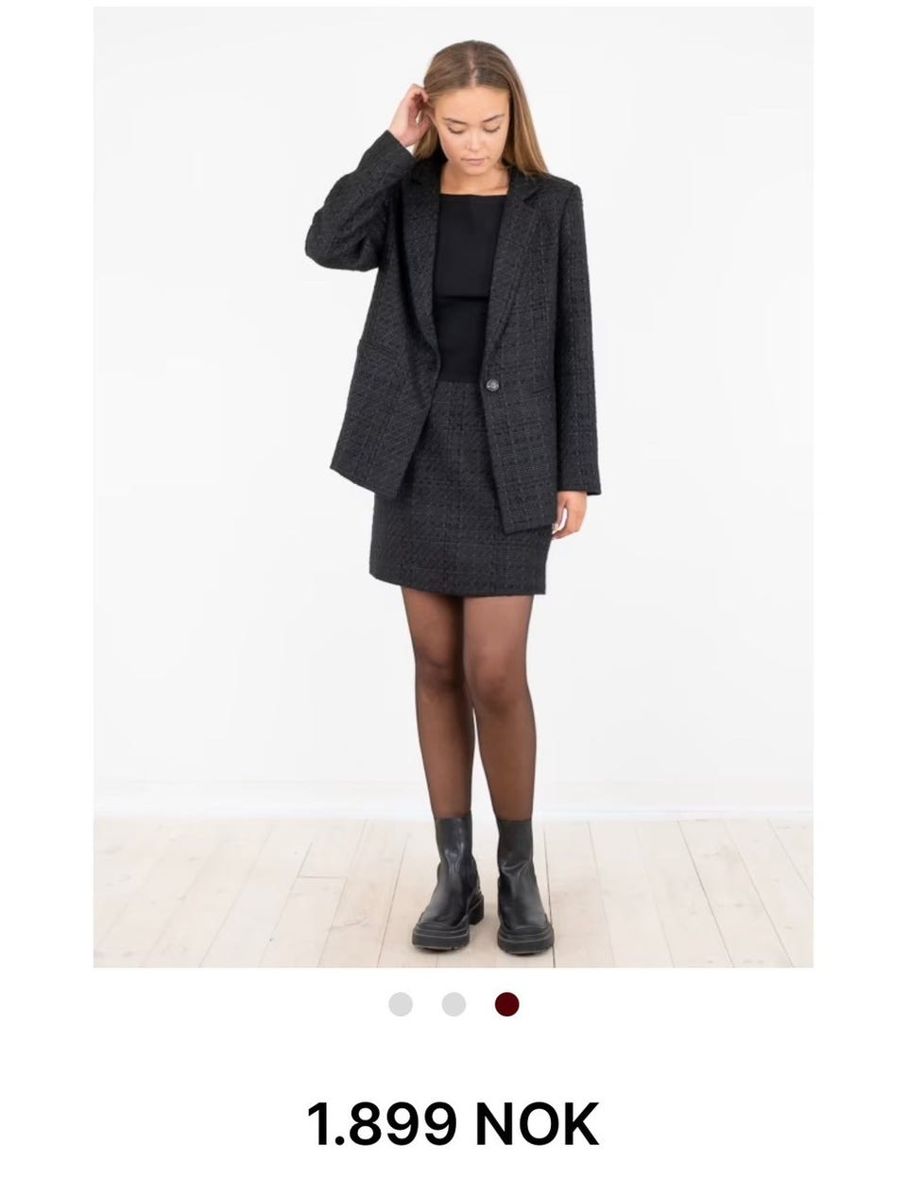The image size is (907, 1198).
Task: Tap the blazer's single front button
Action: pyautogui.click(x=492, y=383)
